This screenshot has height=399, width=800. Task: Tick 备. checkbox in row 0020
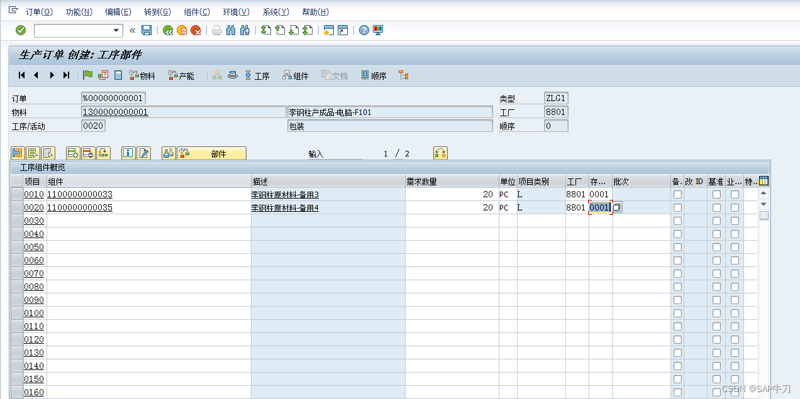click(677, 207)
